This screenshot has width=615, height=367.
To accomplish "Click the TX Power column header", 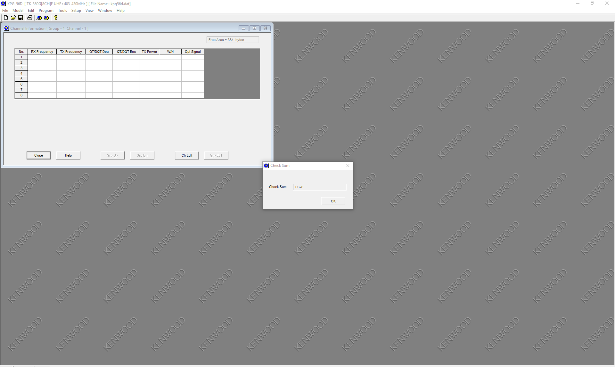I will coord(150,52).
